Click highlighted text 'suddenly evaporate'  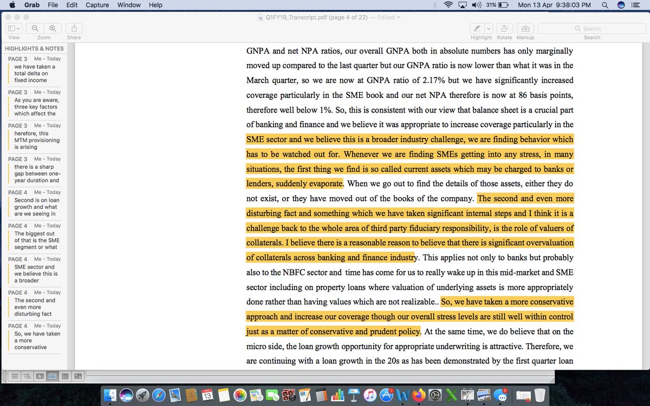click(x=309, y=184)
